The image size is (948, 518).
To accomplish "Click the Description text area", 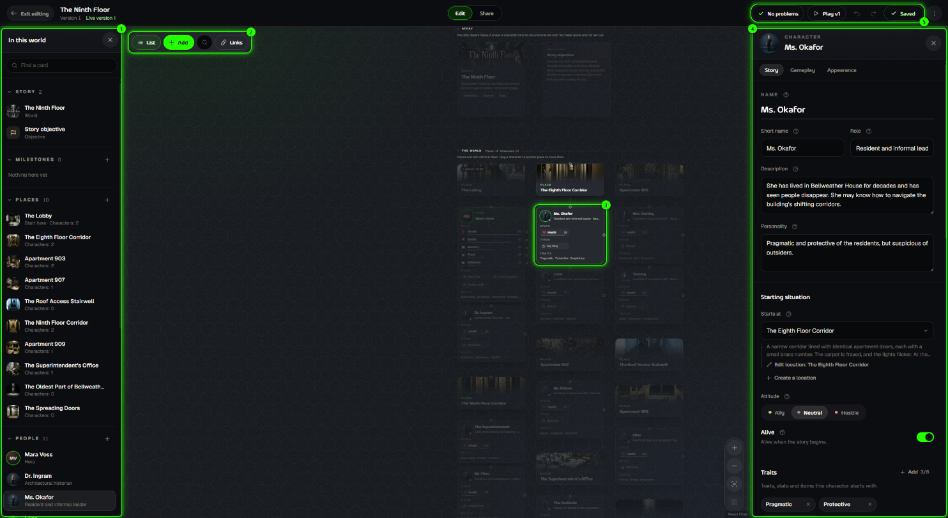I will [847, 195].
